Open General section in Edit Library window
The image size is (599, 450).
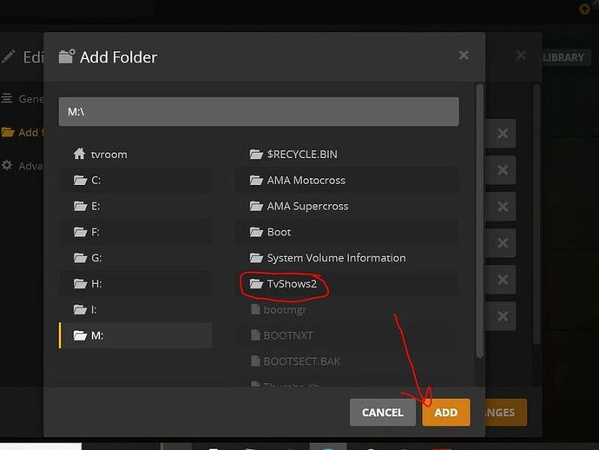tap(23, 99)
